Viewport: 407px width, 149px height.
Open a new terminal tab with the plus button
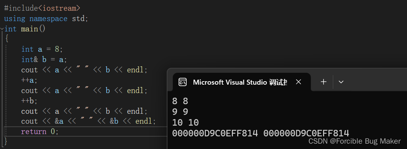pyautogui.click(x=323, y=82)
